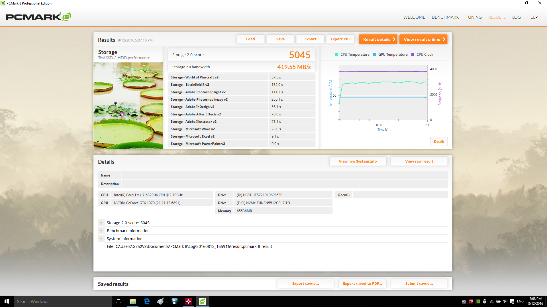The width and height of the screenshot is (547, 307).
Task: Click the NVIDIA icon in the system tray
Action: tap(478, 301)
